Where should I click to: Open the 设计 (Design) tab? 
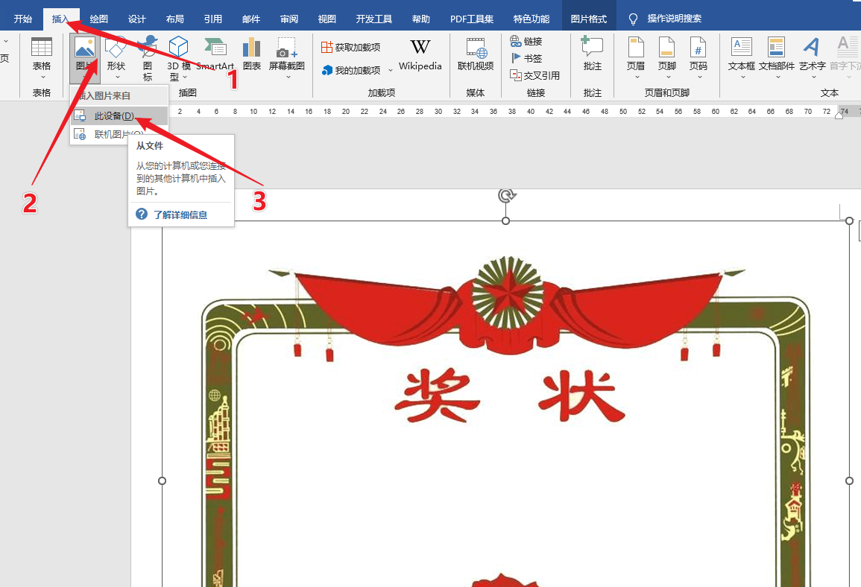pyautogui.click(x=136, y=19)
